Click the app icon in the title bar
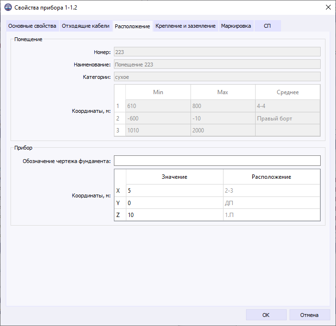This screenshot has width=336, height=326. click(x=8, y=7)
